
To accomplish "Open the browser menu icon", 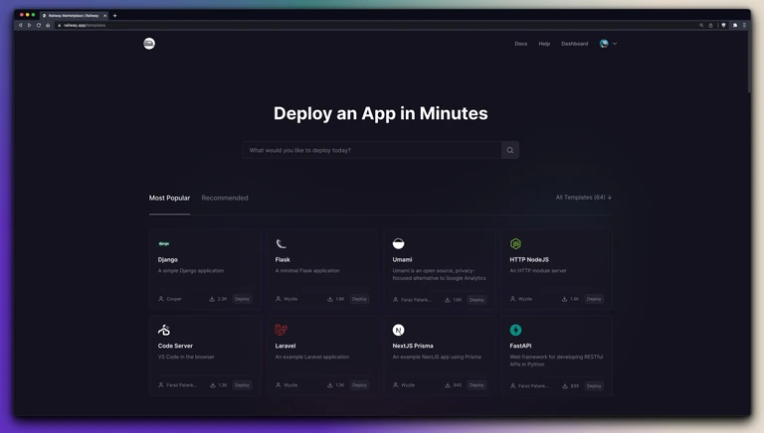I will point(744,25).
